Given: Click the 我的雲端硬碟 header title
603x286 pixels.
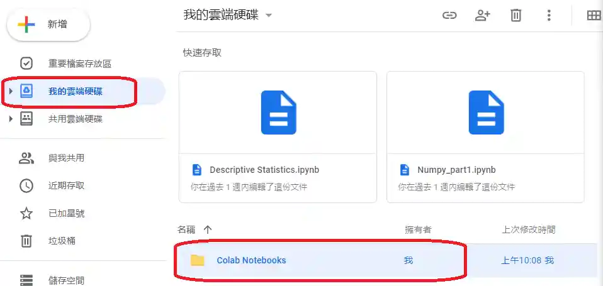Looking at the screenshot, I should pyautogui.click(x=221, y=15).
